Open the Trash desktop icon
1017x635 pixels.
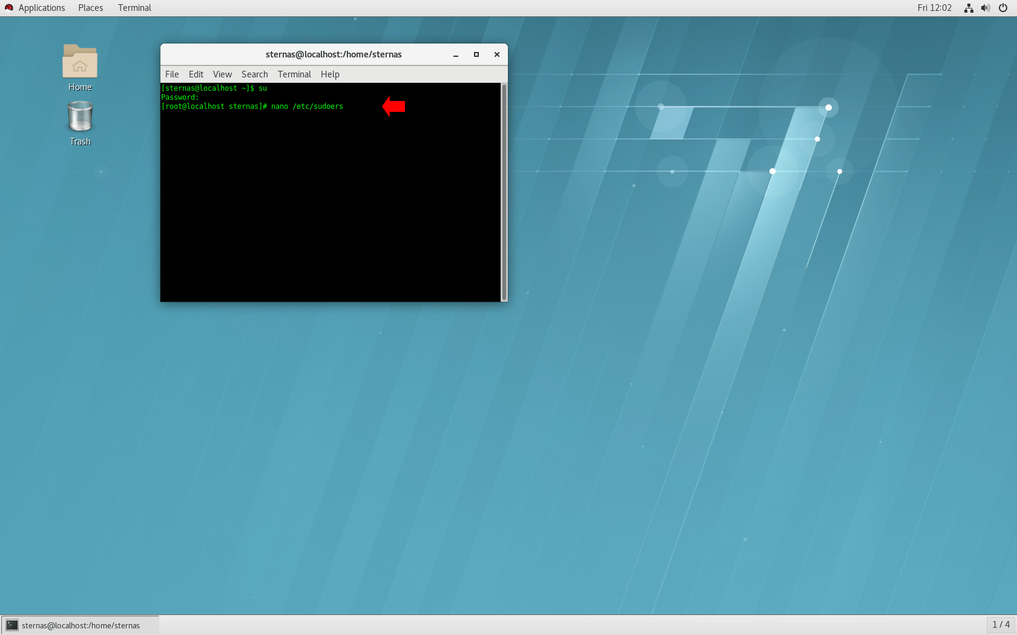coord(80,116)
